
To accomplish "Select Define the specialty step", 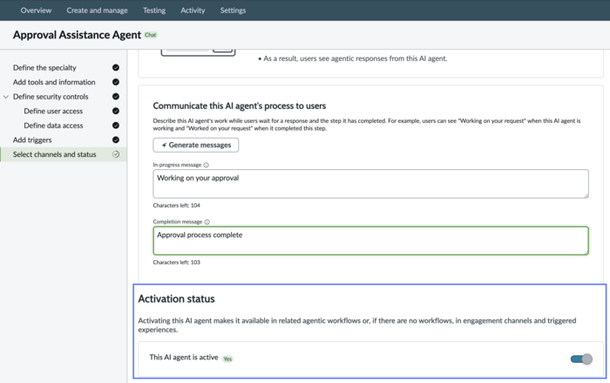I will tap(44, 68).
